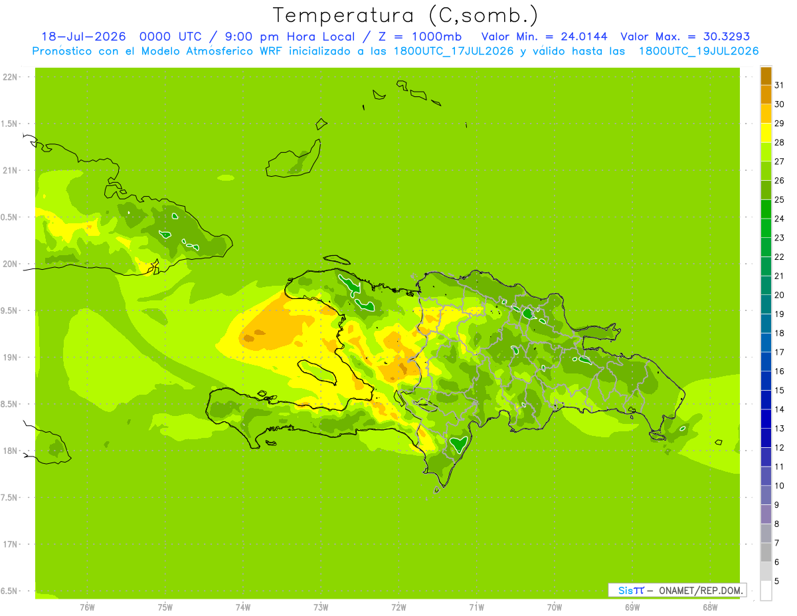The image size is (797, 616).
Task: Click the 24 legend value
Action: [x=780, y=219]
